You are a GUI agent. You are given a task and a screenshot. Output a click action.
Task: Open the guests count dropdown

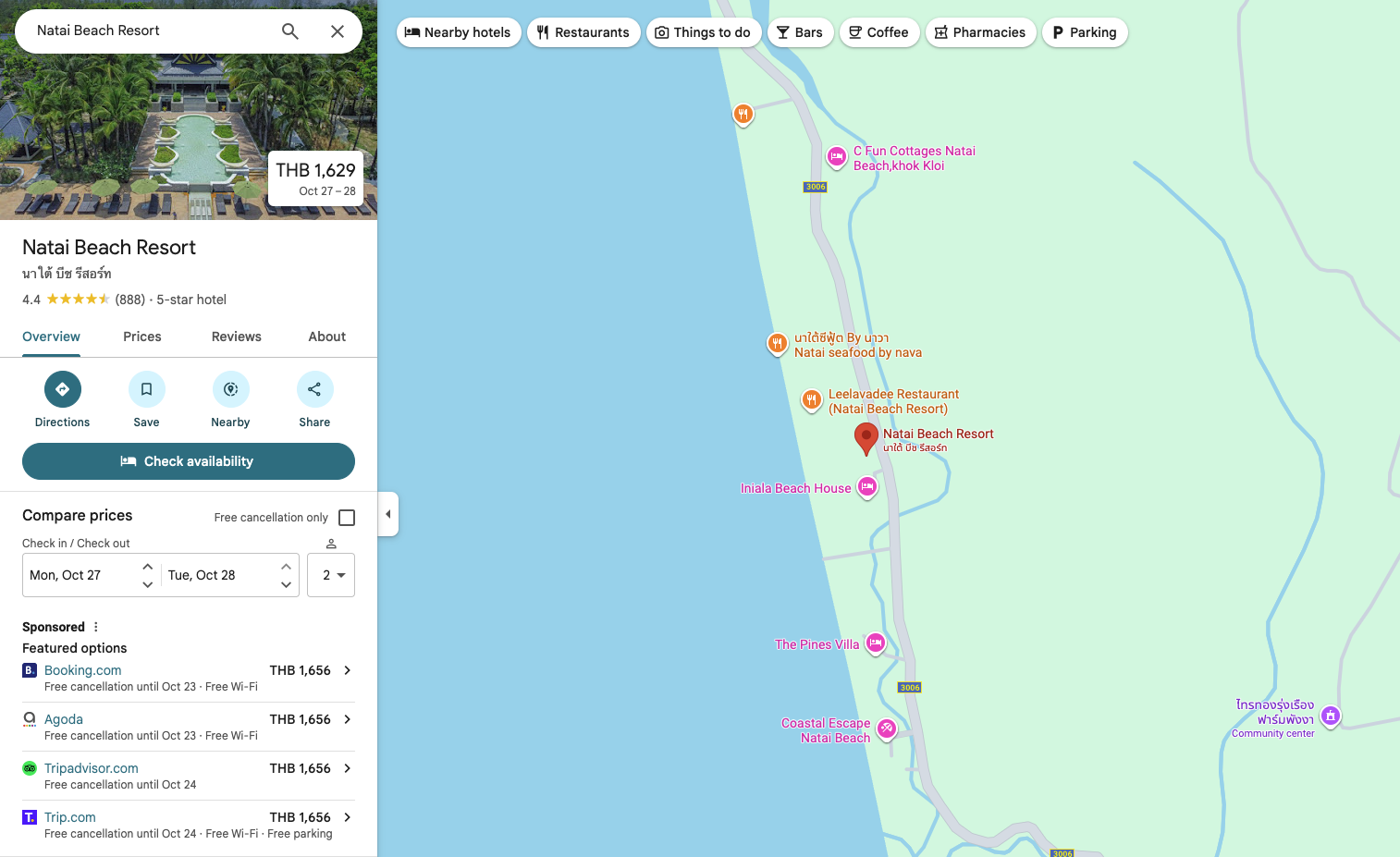click(x=331, y=575)
